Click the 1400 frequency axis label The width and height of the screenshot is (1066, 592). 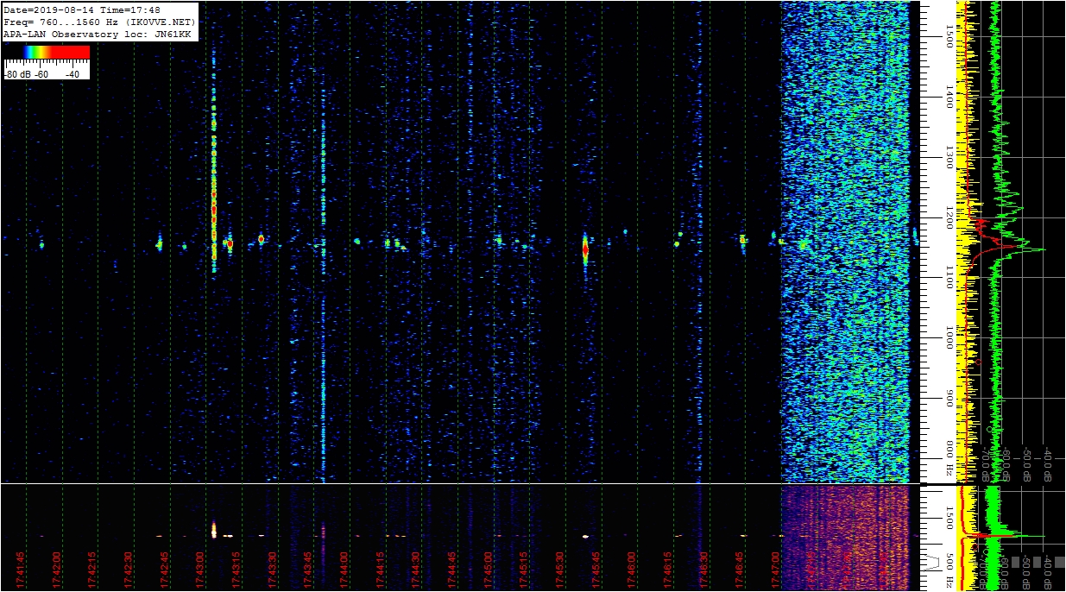949,96
